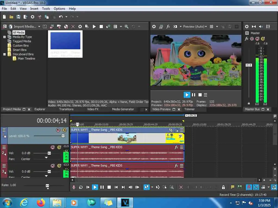Open a project with the folder icon
This screenshot has height=208, width=278.
pyautogui.click(x=11, y=17)
